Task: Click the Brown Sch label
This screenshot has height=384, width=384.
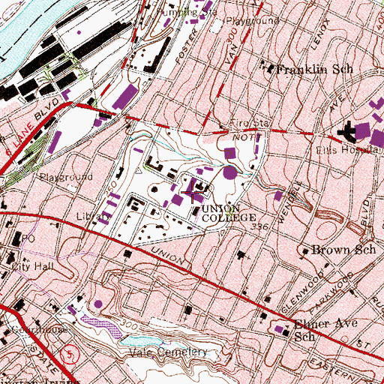Action: click(343, 250)
